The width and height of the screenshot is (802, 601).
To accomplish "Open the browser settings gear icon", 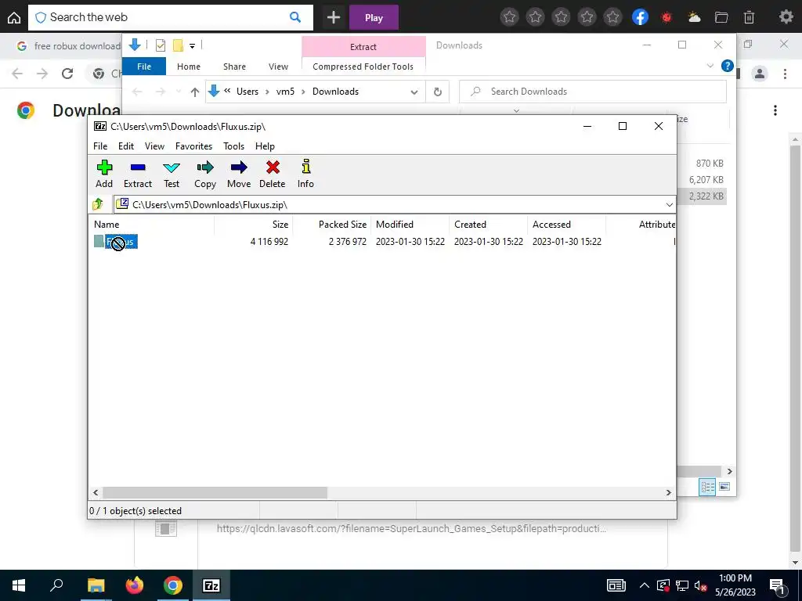I will pos(786,17).
